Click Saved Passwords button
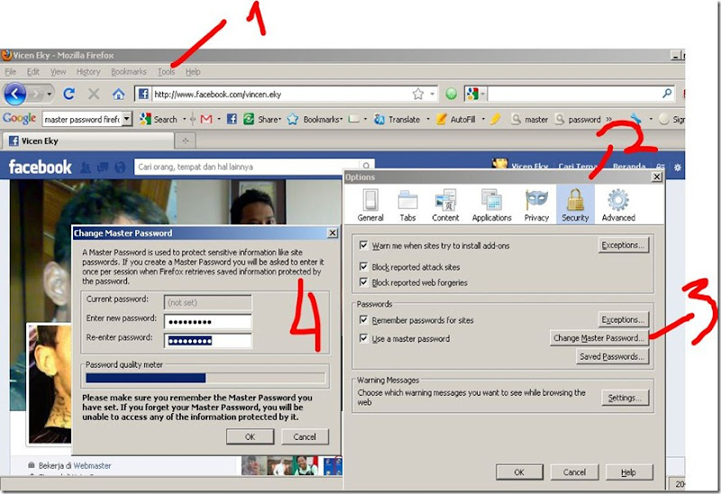 click(612, 356)
